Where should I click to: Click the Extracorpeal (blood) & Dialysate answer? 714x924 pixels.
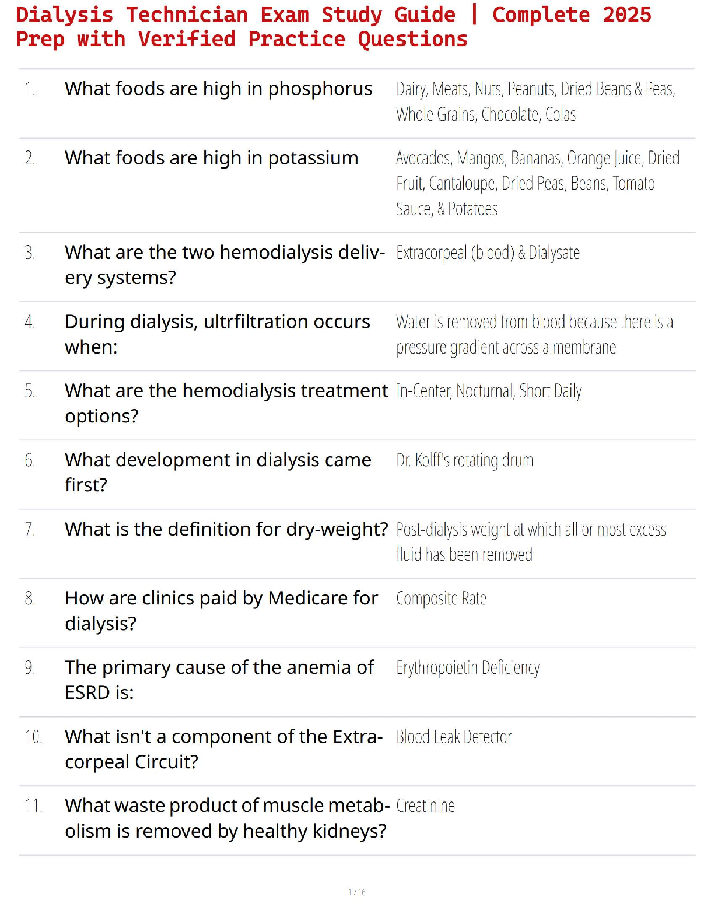(488, 253)
